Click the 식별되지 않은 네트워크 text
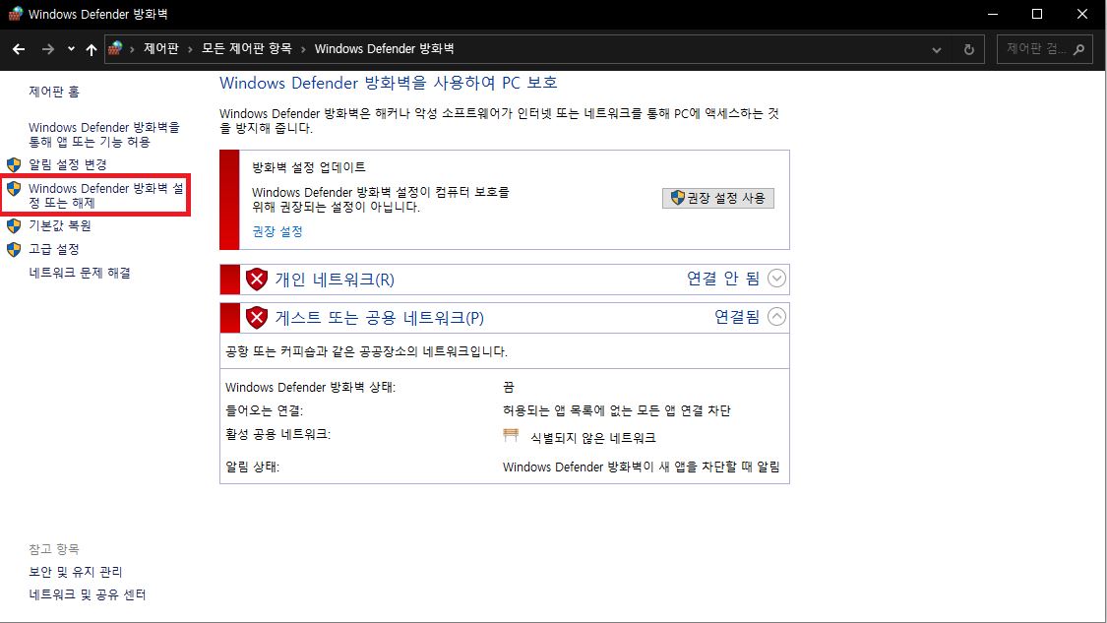The width and height of the screenshot is (1107, 623). coord(593,438)
